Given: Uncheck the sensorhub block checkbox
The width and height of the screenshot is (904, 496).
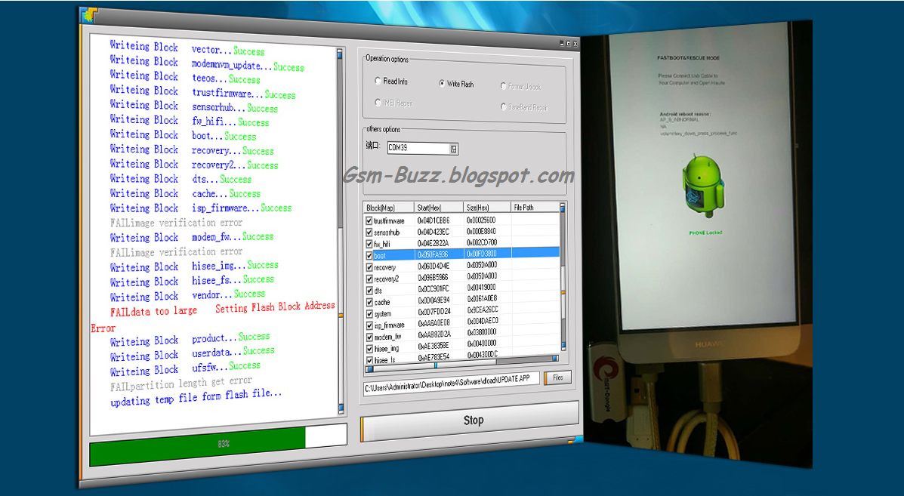Looking at the screenshot, I should coord(369,233).
